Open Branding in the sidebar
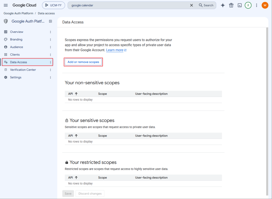Image resolution: width=272 pixels, height=199 pixels. 16,39
